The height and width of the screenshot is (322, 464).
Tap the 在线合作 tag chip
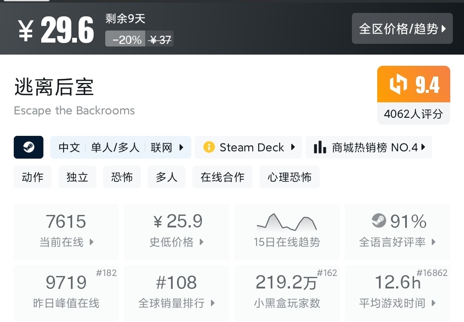click(x=223, y=177)
